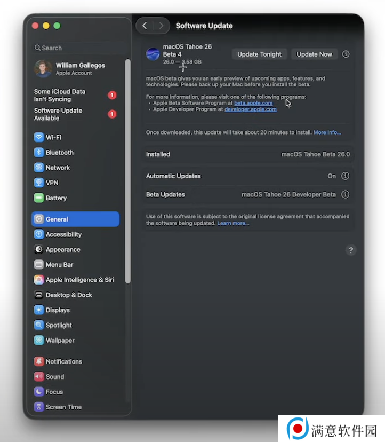
Task: Click the VPN icon in sidebar
Action: tap(39, 183)
